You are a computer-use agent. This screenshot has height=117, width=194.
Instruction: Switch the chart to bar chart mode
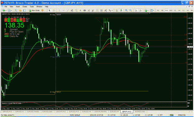click(117, 11)
